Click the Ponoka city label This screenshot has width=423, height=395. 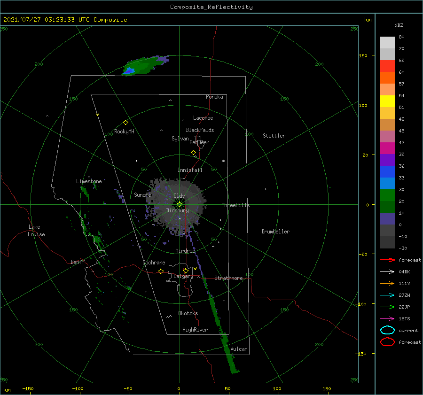(214, 97)
